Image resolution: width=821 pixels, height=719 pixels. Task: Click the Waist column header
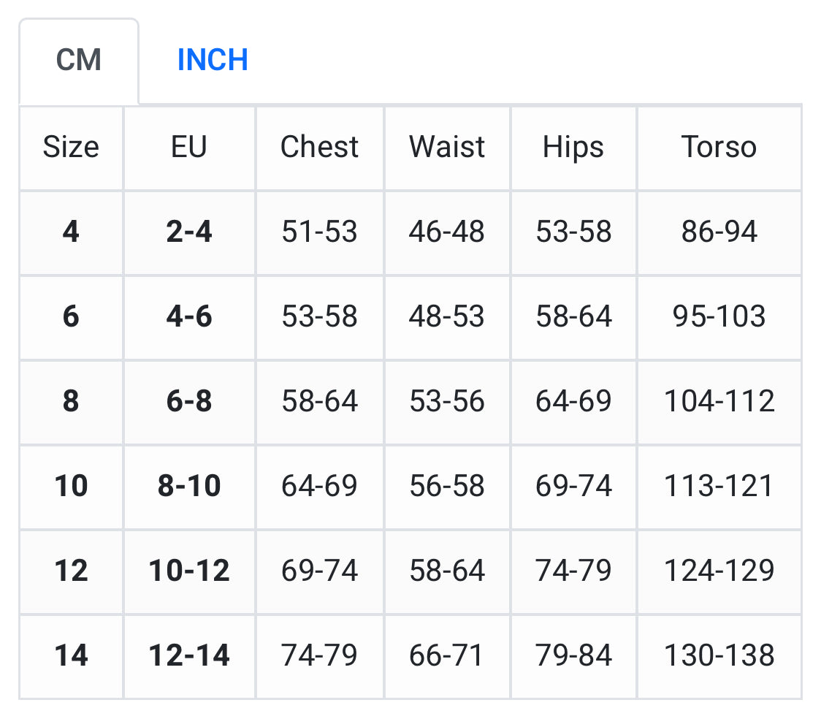(x=447, y=147)
